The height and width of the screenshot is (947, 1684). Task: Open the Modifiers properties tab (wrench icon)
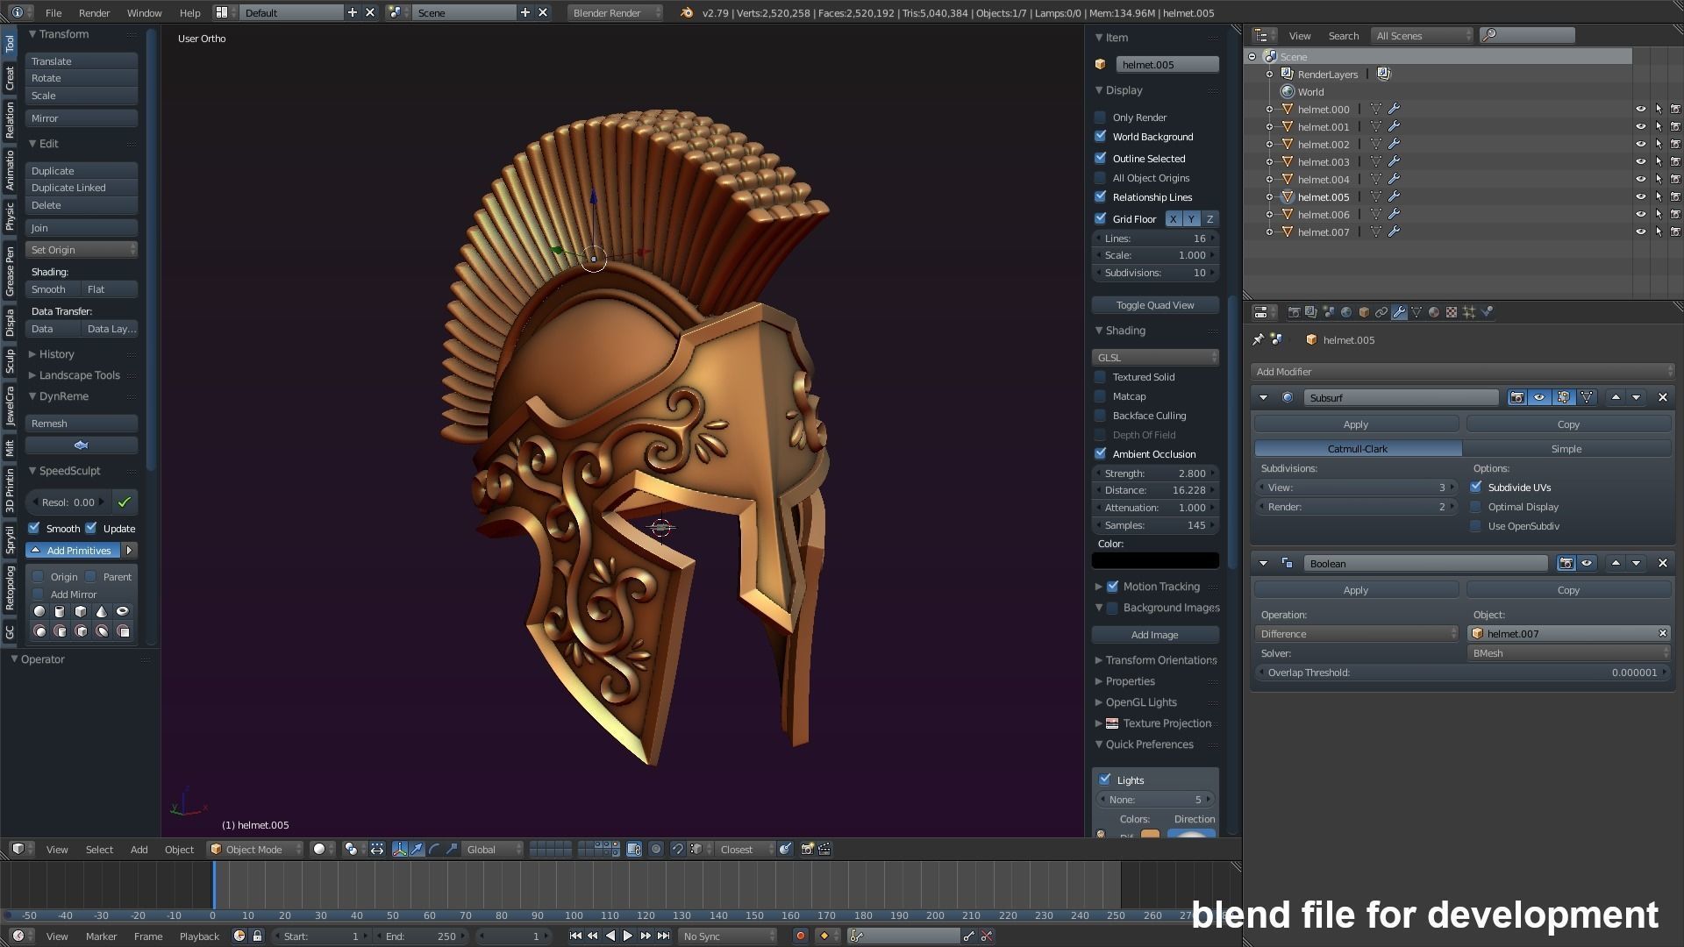(1399, 312)
